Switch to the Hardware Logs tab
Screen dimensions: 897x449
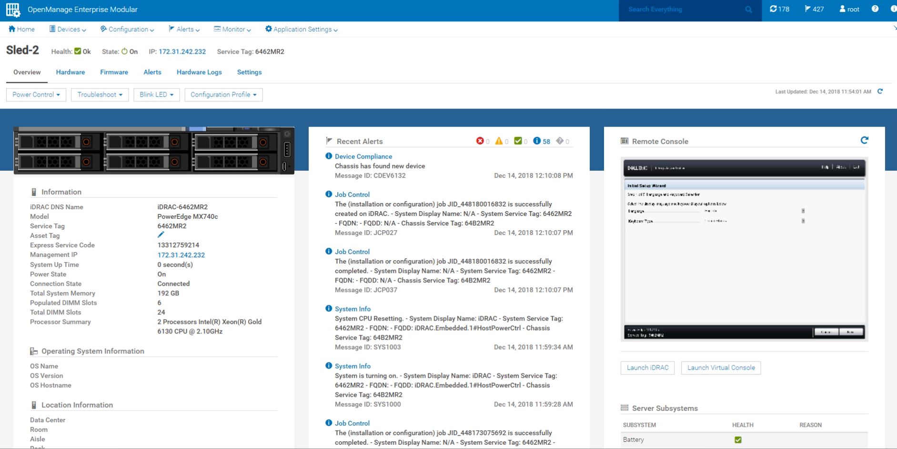[x=199, y=72]
